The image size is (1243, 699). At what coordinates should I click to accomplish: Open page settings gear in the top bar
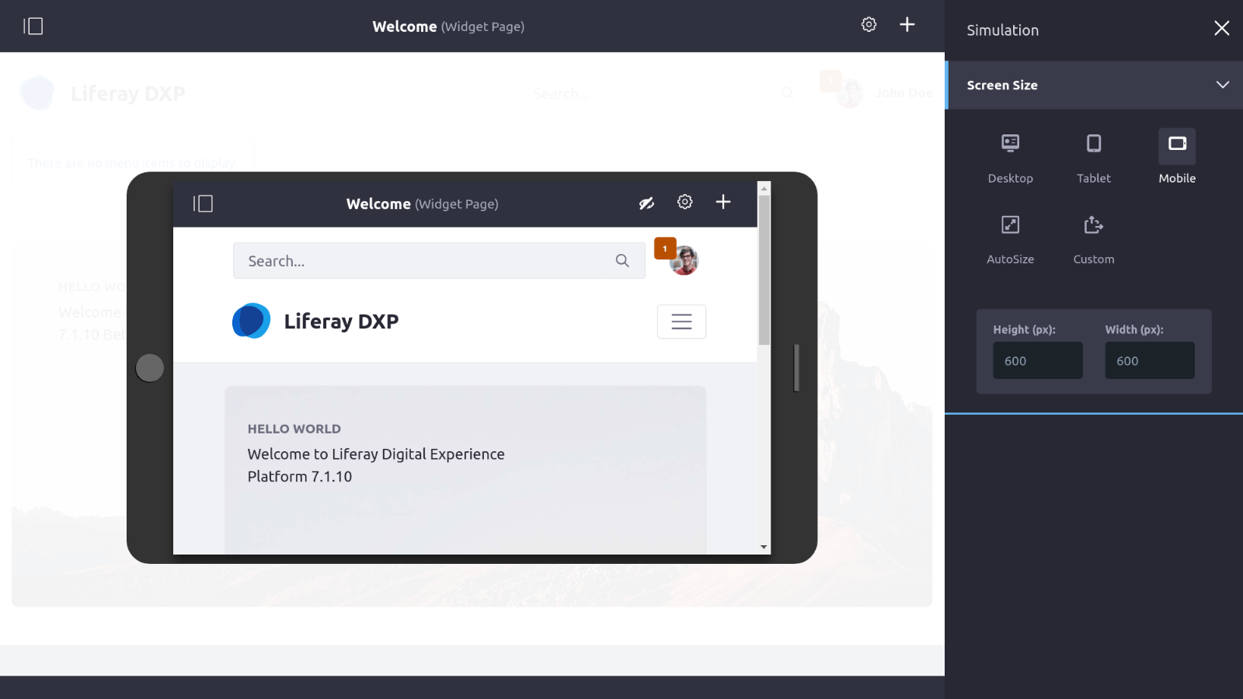(x=869, y=25)
